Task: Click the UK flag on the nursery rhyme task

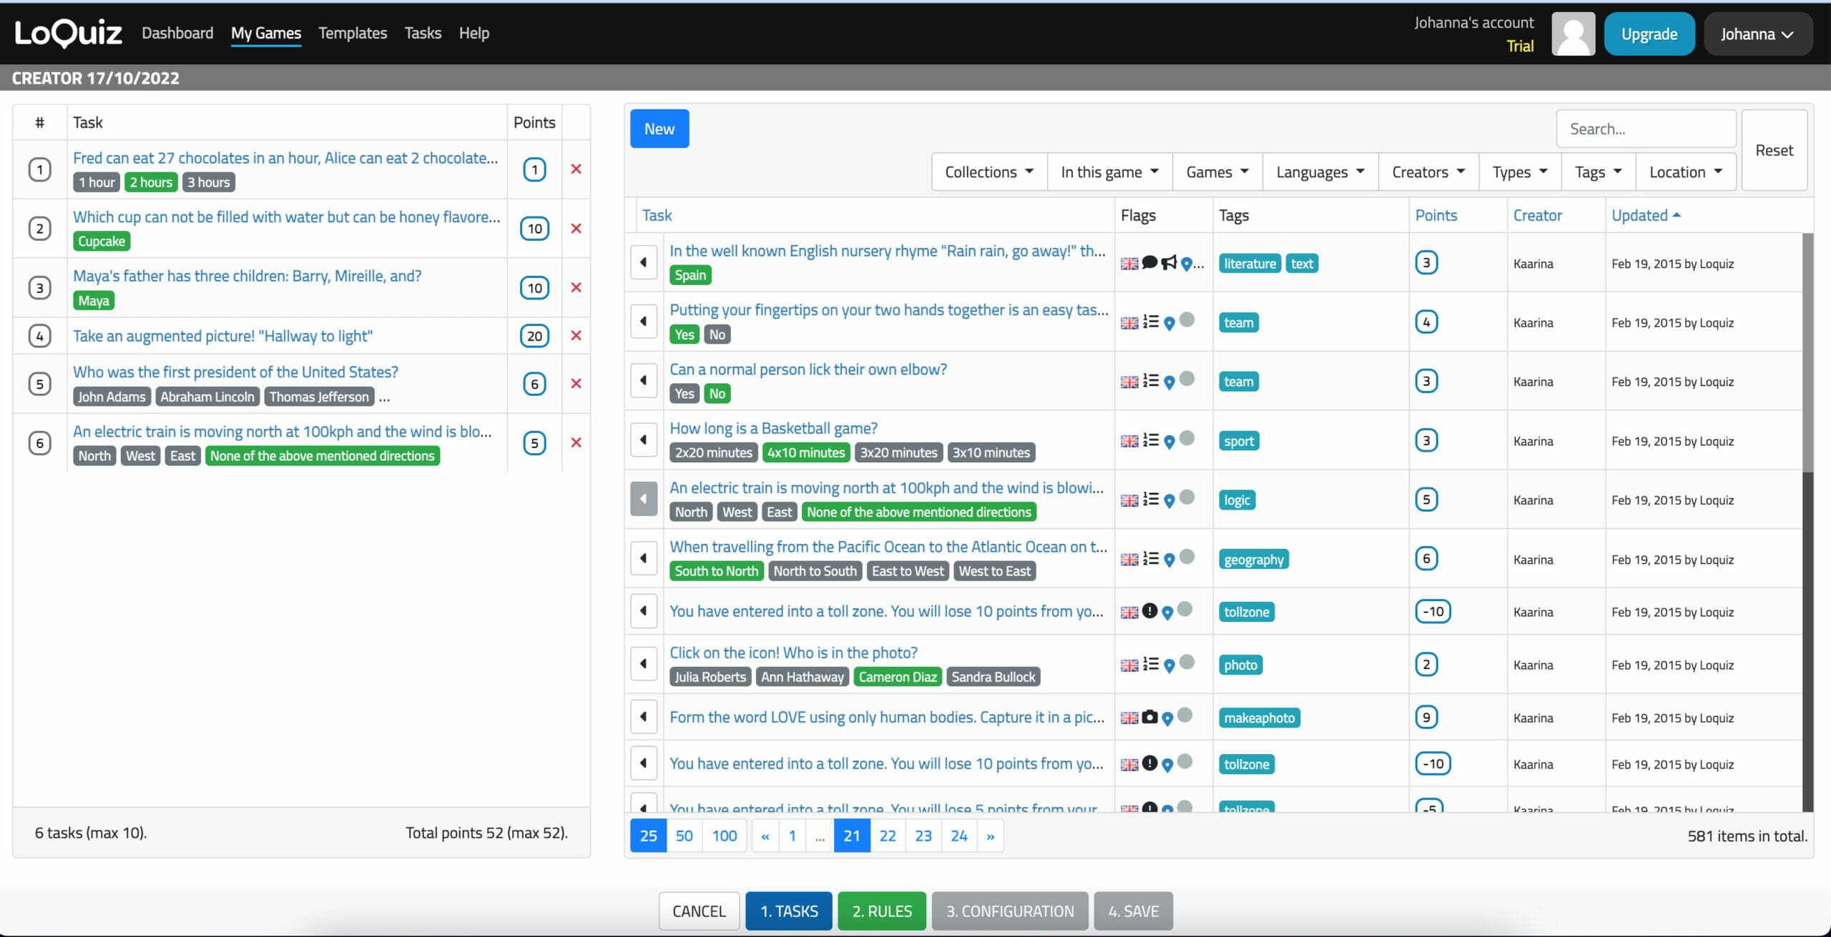Action: click(x=1129, y=263)
